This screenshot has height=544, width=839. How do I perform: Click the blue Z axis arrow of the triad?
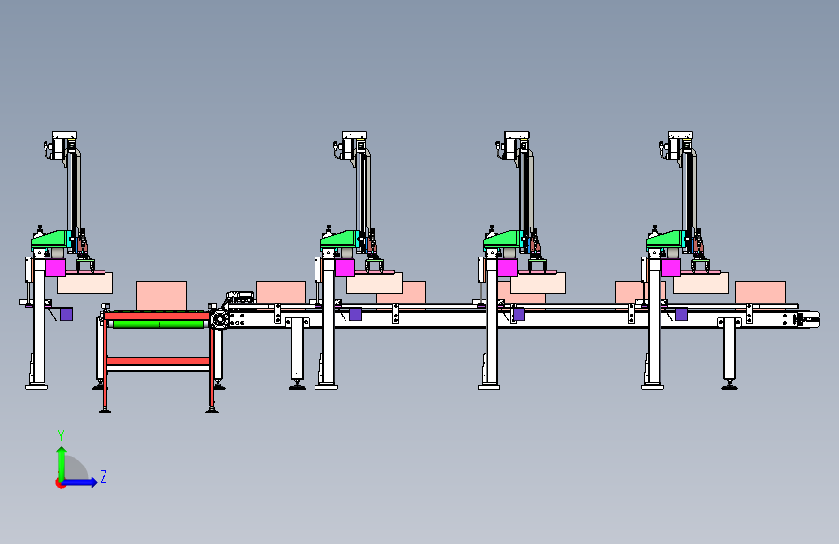point(79,482)
